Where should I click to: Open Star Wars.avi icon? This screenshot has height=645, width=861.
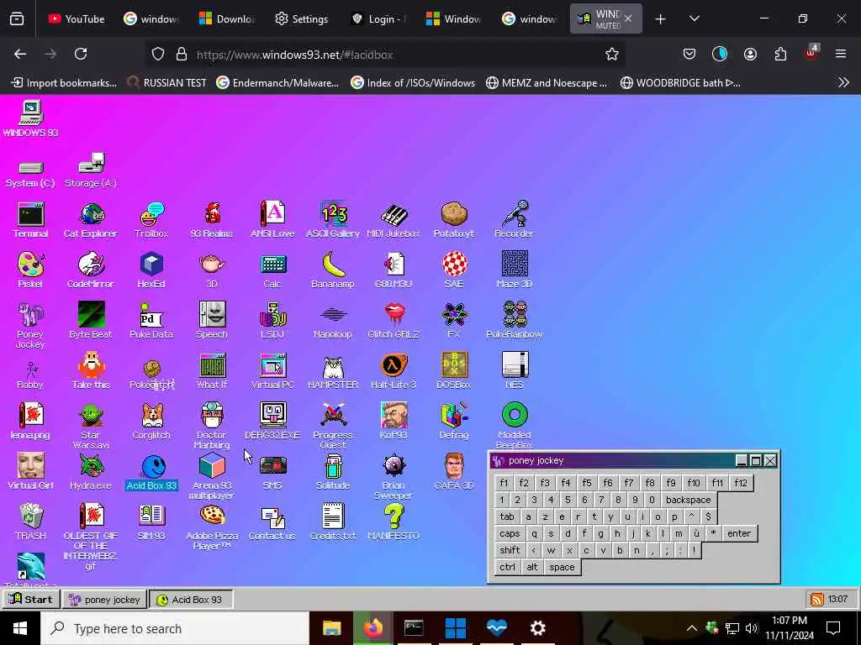pos(91,427)
